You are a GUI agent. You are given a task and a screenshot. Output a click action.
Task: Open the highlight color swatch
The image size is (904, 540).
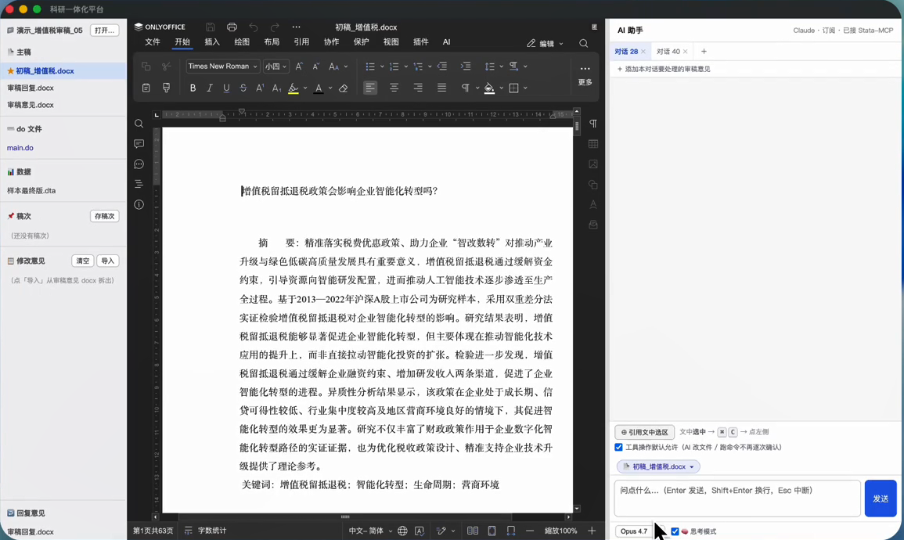pyautogui.click(x=294, y=88)
